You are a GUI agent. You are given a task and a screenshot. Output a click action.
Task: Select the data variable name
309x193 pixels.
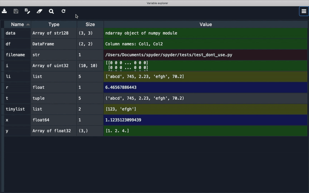[x=17, y=33]
